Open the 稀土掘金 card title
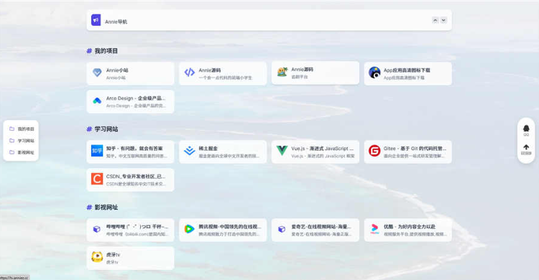This screenshot has width=539, height=280. (208, 149)
